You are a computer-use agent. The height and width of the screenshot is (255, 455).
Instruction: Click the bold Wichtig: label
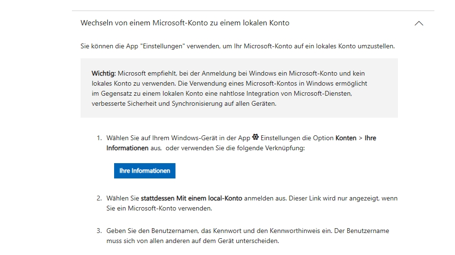[x=104, y=73]
